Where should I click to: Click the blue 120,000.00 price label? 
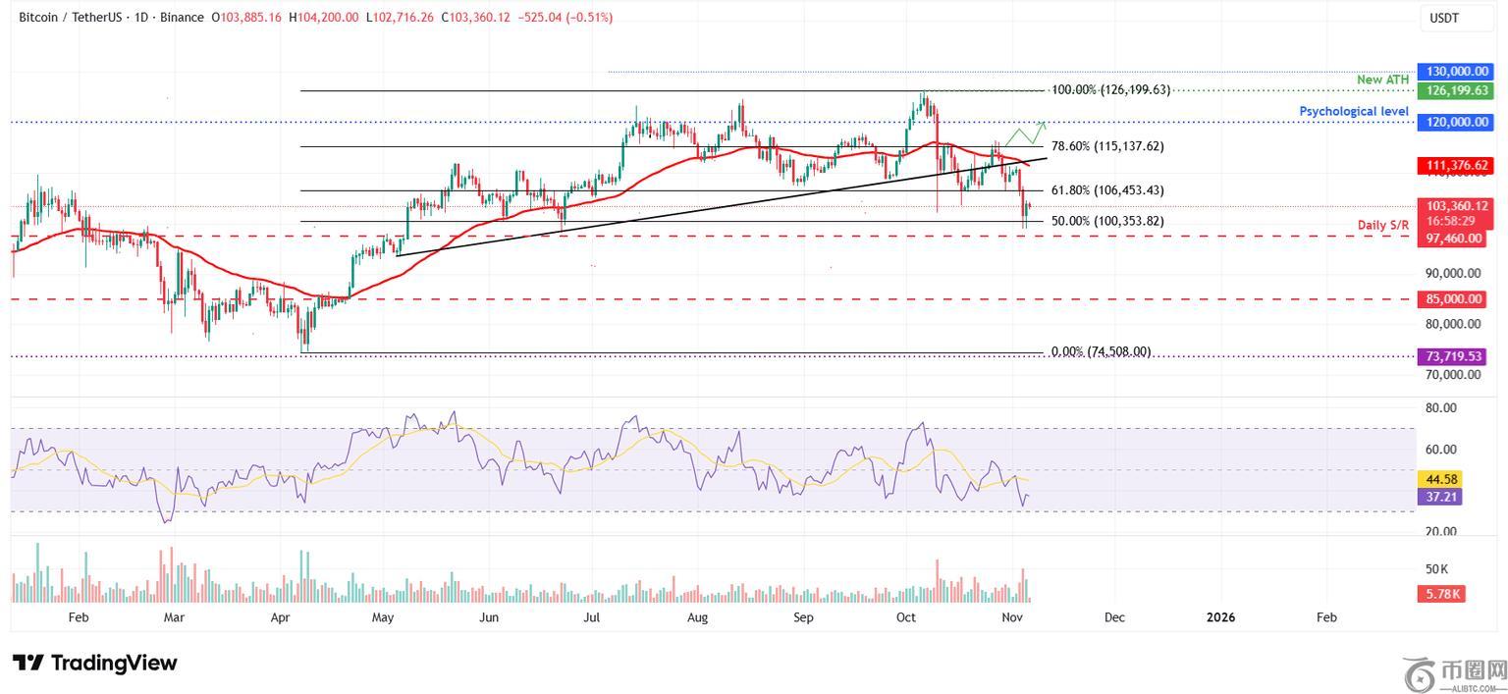[1452, 122]
